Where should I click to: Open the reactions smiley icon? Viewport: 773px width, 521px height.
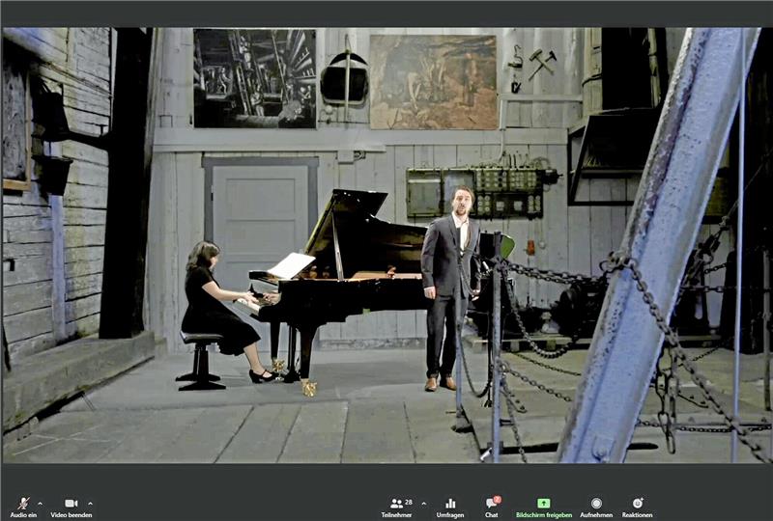[x=637, y=503]
